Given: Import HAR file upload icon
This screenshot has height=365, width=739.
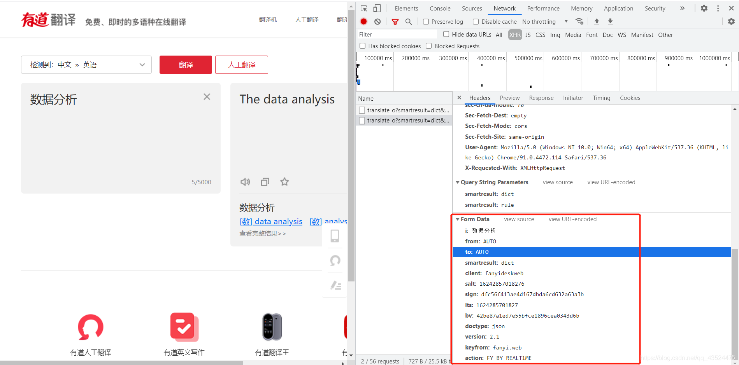Looking at the screenshot, I should pyautogui.click(x=597, y=21).
